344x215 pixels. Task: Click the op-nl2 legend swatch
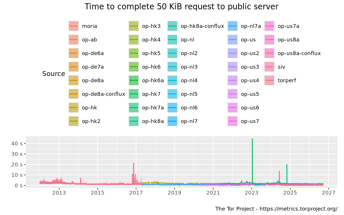point(173,53)
